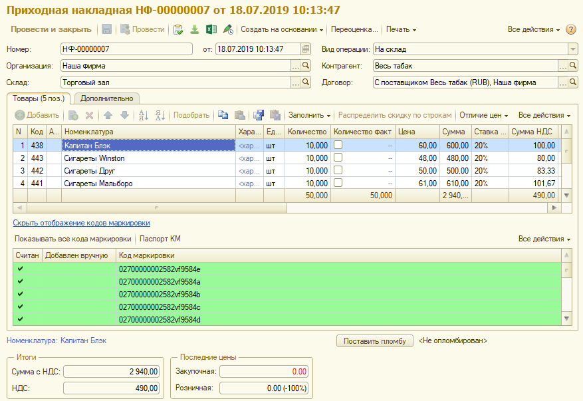Open Все действия menu of the goods table
The width and height of the screenshot is (583, 401).
[x=544, y=115]
